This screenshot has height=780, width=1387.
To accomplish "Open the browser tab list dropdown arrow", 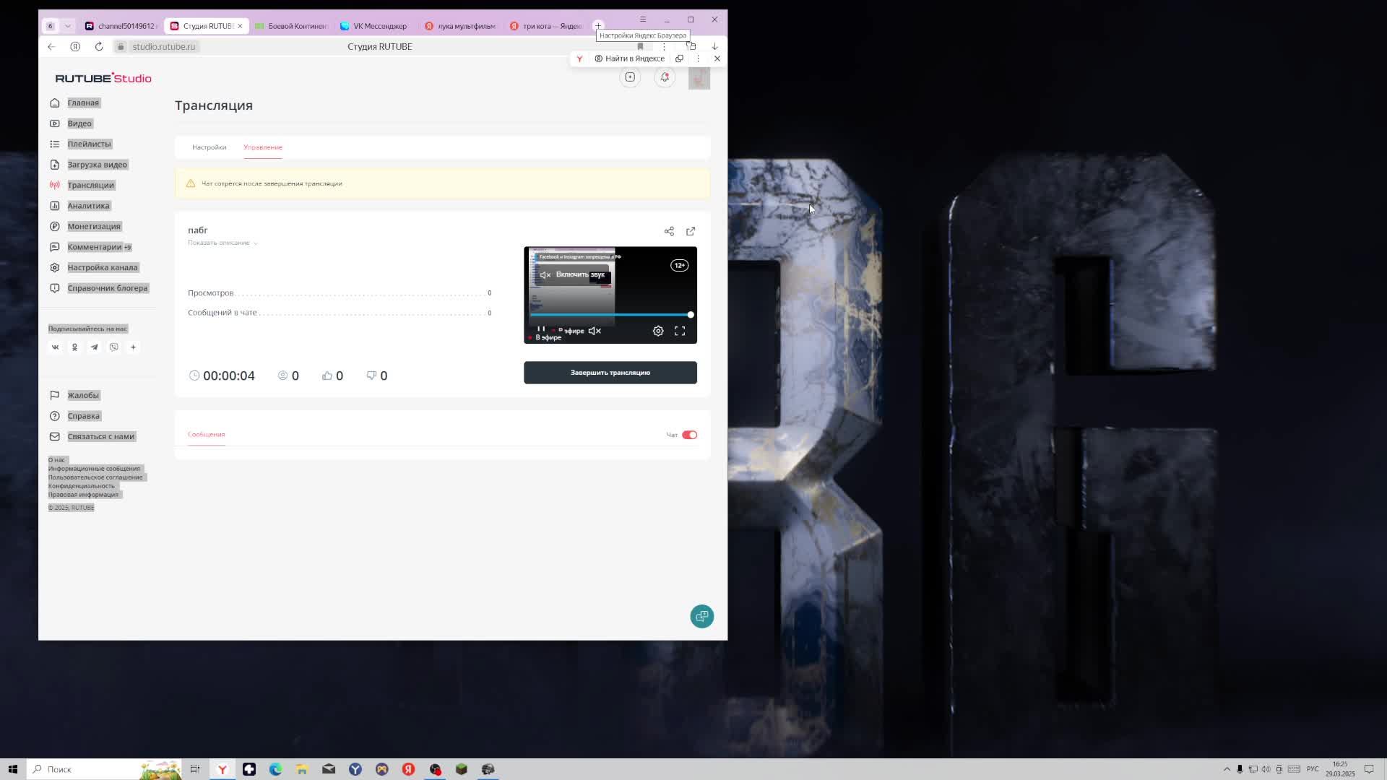I will (x=68, y=26).
